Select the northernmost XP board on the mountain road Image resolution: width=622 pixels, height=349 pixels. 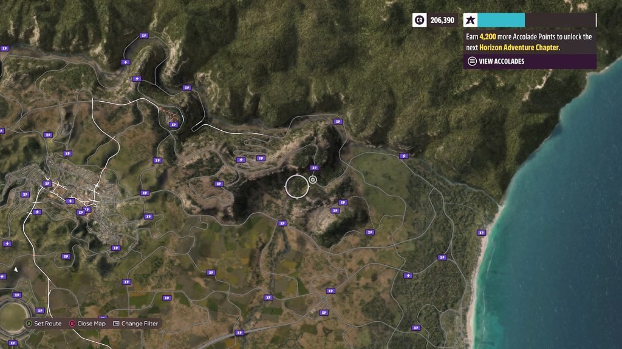tap(143, 36)
